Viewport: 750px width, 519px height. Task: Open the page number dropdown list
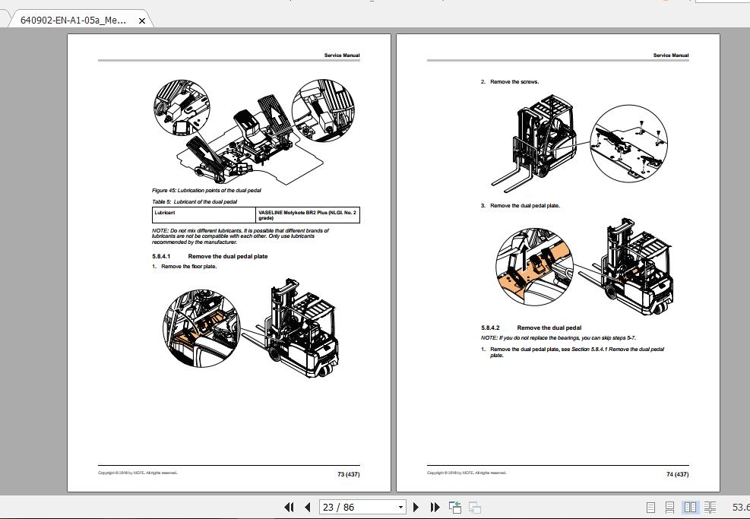(x=400, y=507)
